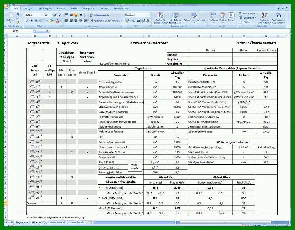The image size is (295, 230).
Task: Toggle underline (U) formatting
Action: (36, 21)
